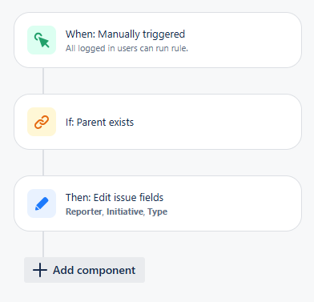Click the connector line between trigger and condition
This screenshot has height=302, width=314.
pyautogui.click(x=43, y=81)
